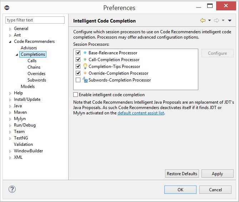Click the Completion-Tips lightbulb icon
The width and height of the screenshot is (239, 202).
tap(85, 66)
